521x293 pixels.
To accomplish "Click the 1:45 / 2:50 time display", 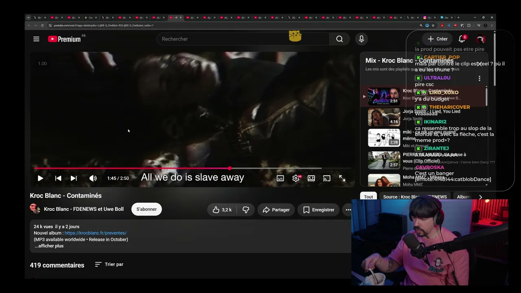I will pyautogui.click(x=118, y=178).
